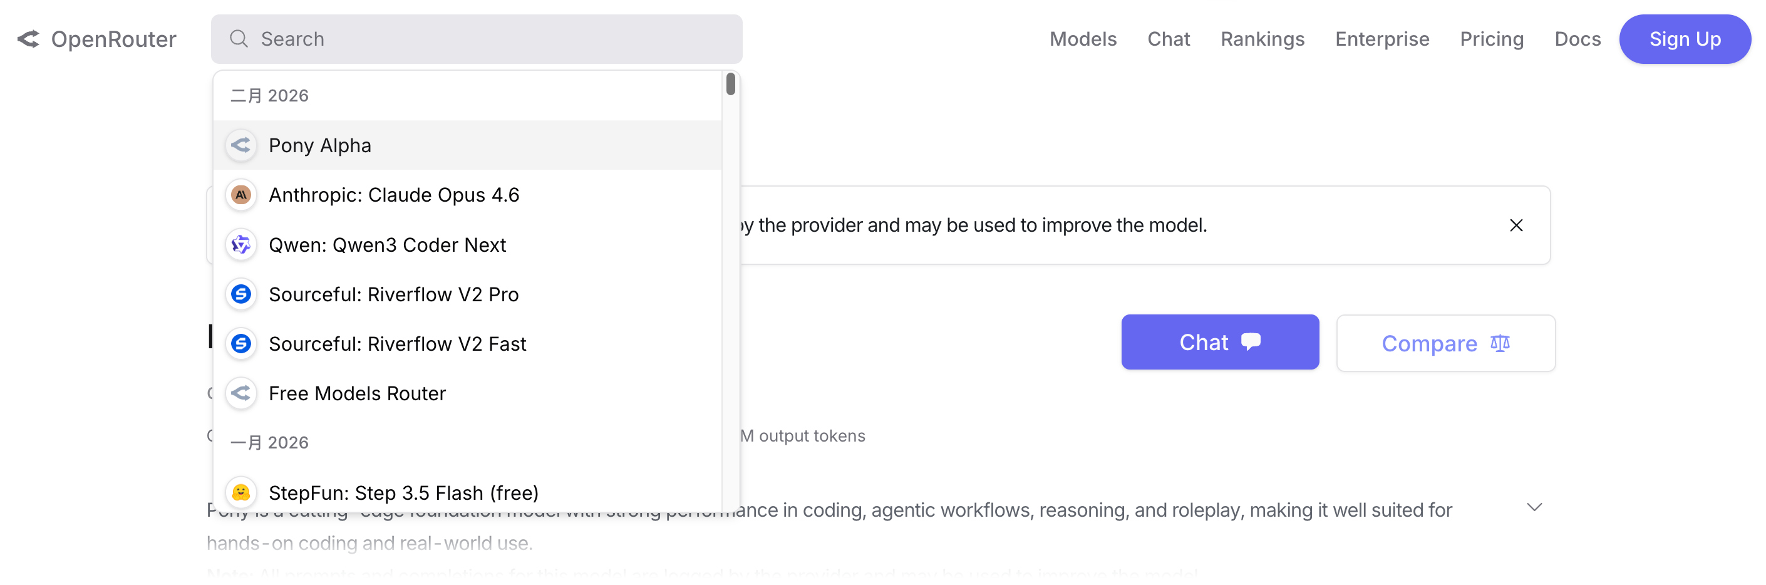Click the Anthropic Claude Opus icon
This screenshot has width=1766, height=585.
[x=240, y=195]
